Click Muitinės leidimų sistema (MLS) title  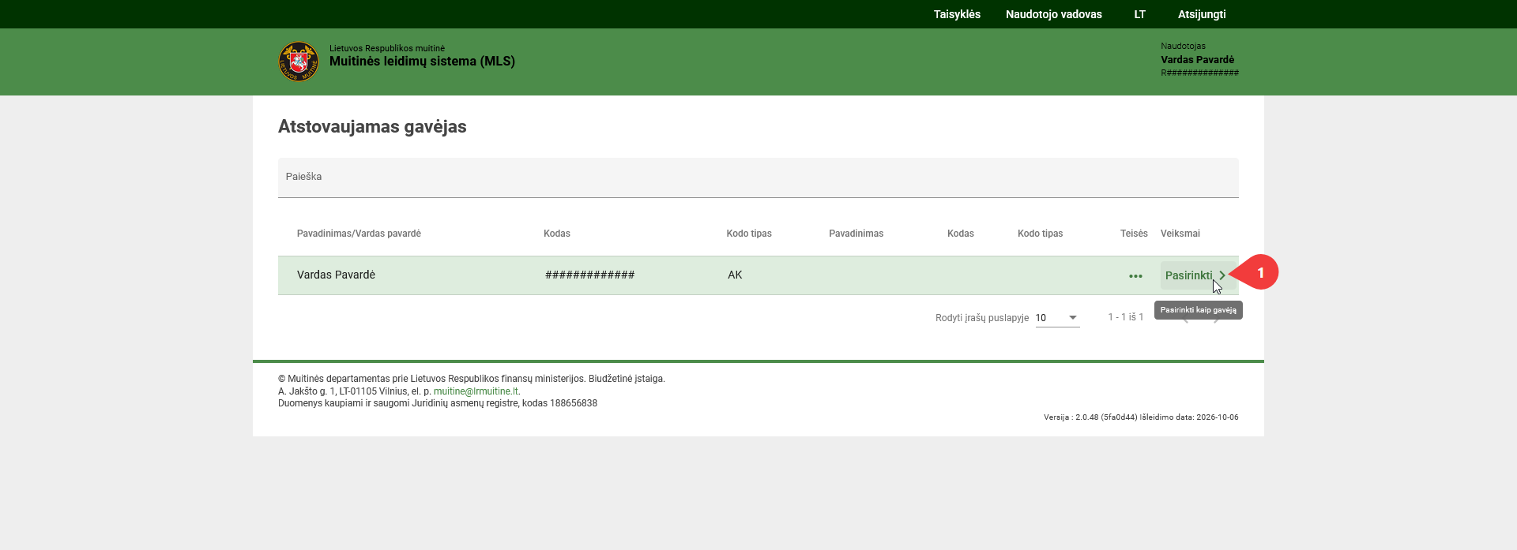pos(422,62)
